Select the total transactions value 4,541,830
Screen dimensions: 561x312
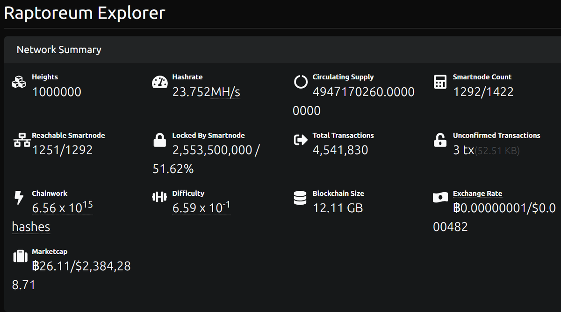[340, 150]
